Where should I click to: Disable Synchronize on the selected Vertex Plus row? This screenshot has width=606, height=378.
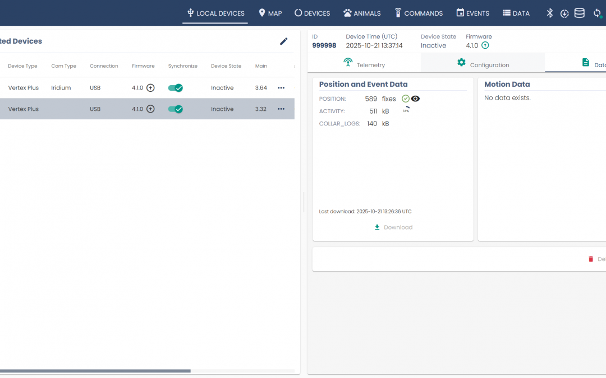pos(176,109)
